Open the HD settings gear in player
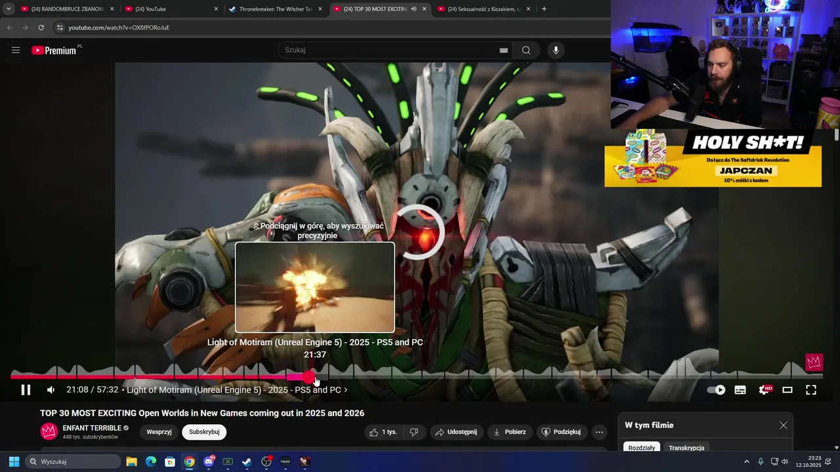840x472 pixels. click(x=765, y=389)
